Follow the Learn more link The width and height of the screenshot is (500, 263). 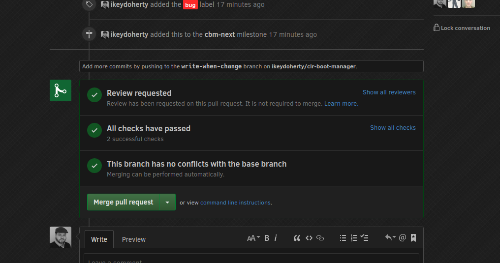click(x=341, y=104)
